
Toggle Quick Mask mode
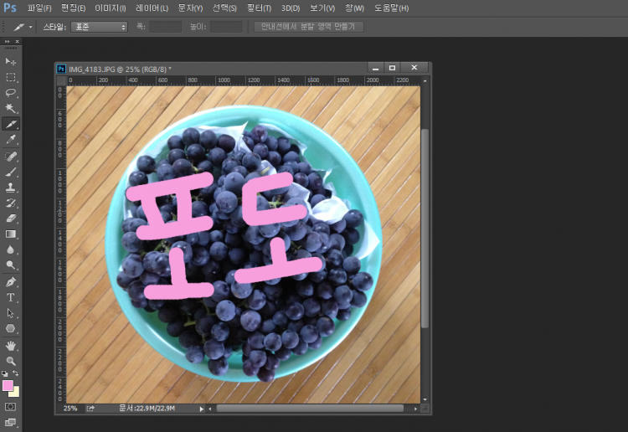pos(11,407)
